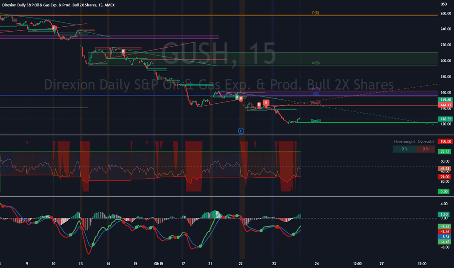Click the 23 date on time axis
Viewport: 454px width, 268px height.
(x=274, y=264)
